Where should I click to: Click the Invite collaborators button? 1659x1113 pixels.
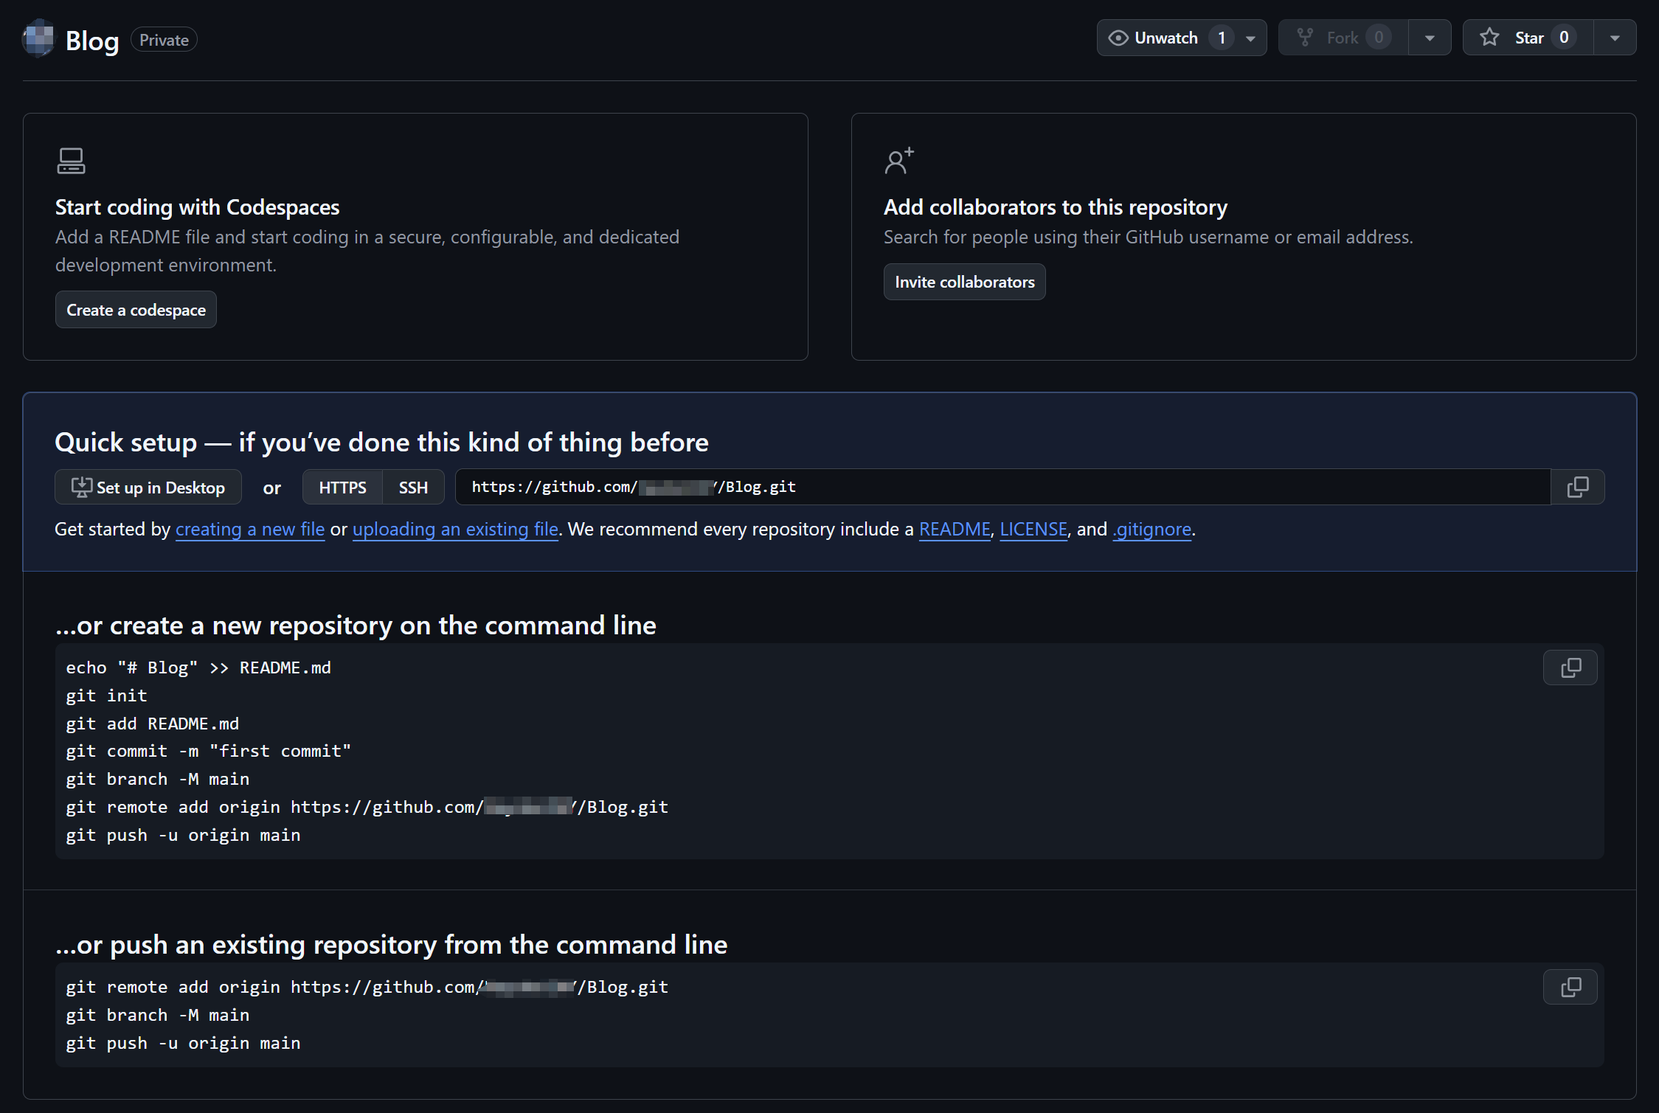click(x=964, y=282)
